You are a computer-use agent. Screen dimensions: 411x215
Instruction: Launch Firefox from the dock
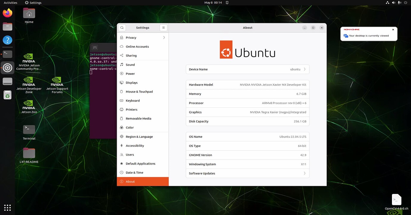pos(7,13)
